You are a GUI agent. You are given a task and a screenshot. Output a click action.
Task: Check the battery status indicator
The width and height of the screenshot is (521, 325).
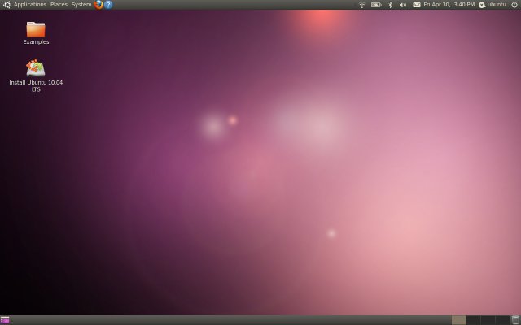point(376,5)
